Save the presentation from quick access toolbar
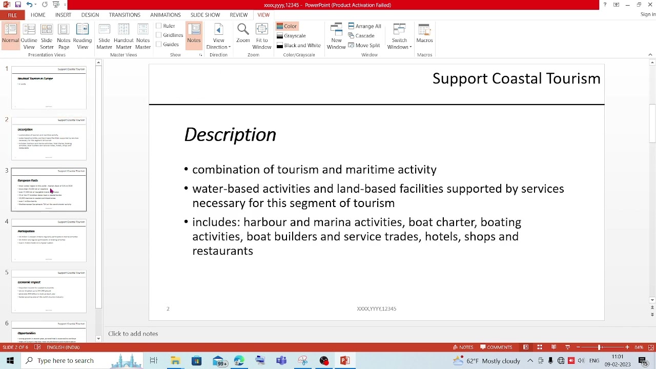656x369 pixels. click(17, 5)
